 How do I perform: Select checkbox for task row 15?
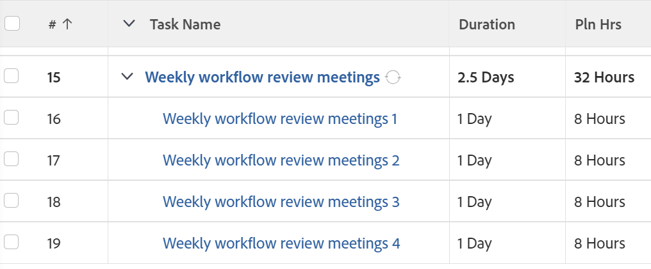coord(12,76)
